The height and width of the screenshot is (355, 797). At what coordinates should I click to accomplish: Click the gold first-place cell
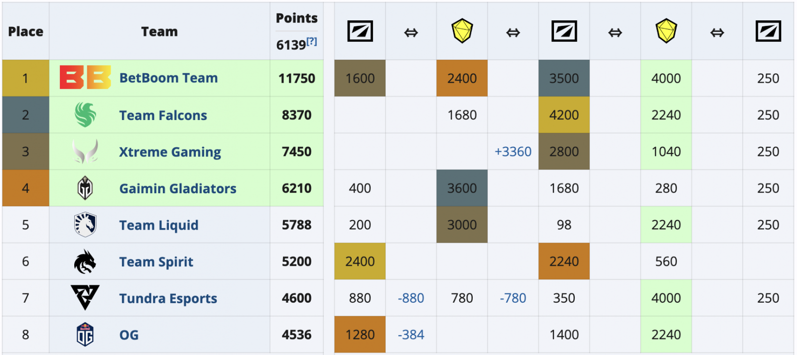(26, 78)
